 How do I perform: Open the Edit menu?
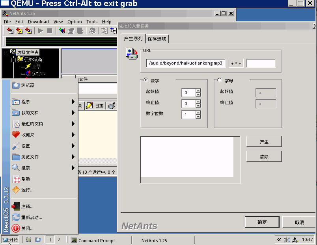(x=19, y=22)
